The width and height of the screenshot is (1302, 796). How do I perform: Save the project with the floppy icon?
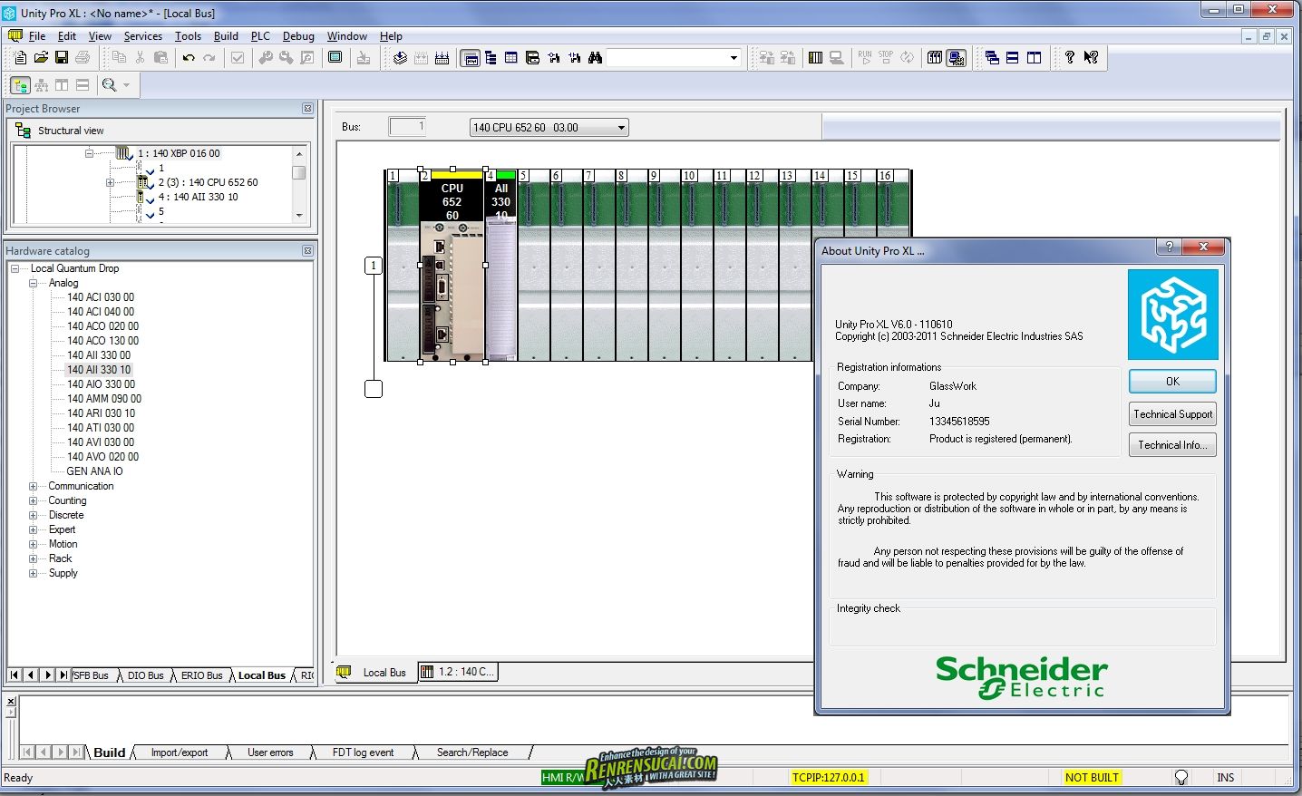tap(62, 57)
